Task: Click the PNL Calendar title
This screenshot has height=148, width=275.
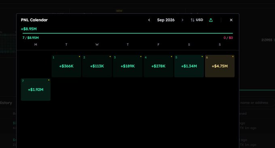Action: pyautogui.click(x=34, y=20)
